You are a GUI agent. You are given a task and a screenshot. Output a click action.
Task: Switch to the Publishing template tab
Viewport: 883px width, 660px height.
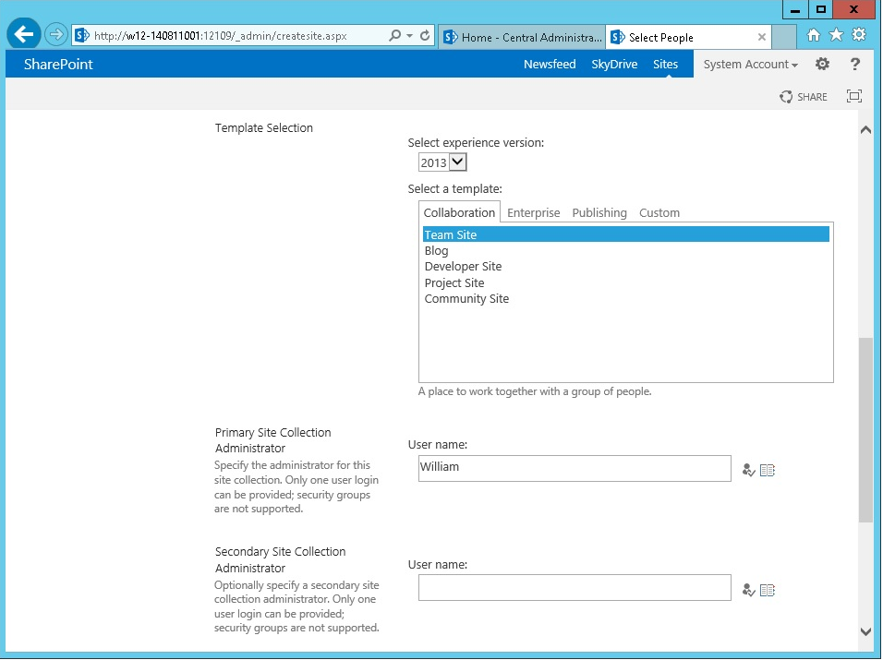pos(599,212)
